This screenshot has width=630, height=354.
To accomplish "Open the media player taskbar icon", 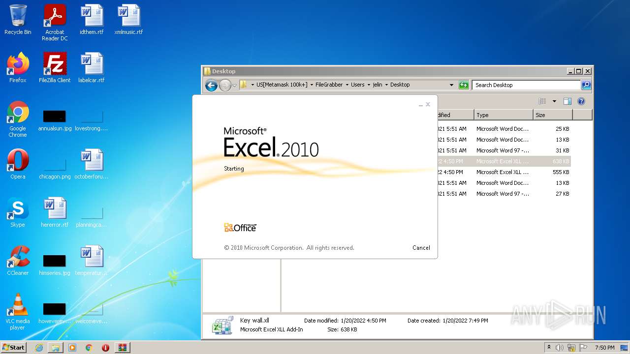I will pos(72,348).
